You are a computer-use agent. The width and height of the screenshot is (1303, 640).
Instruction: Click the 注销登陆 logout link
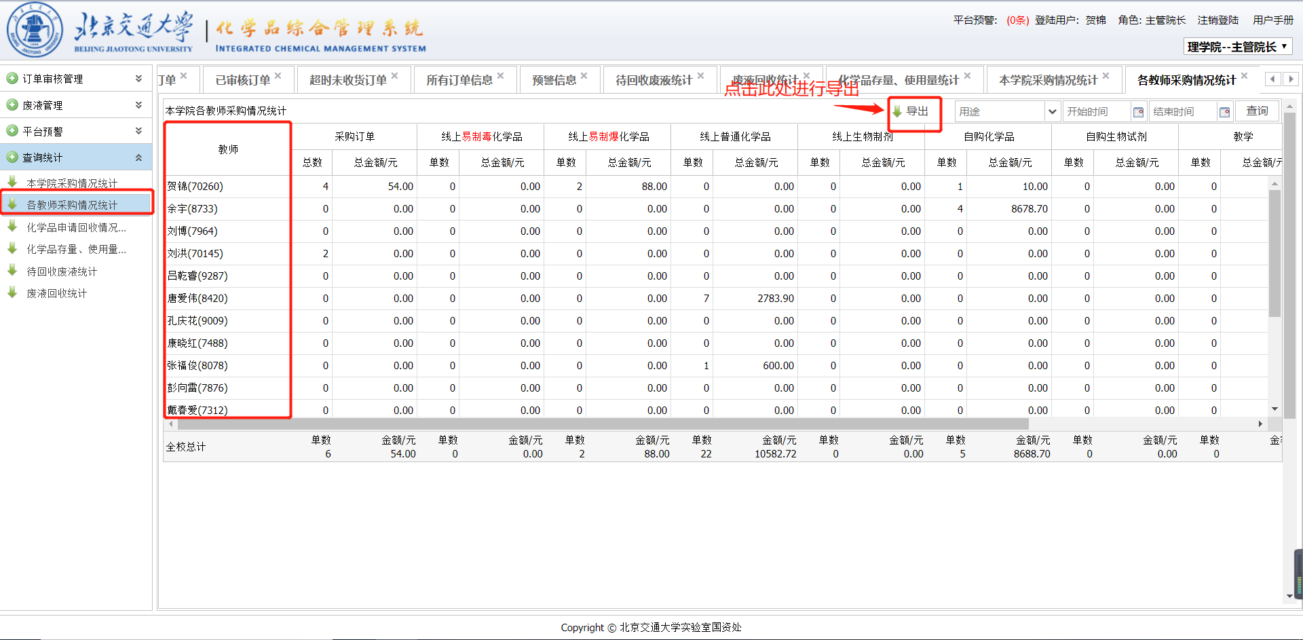[x=1217, y=20]
